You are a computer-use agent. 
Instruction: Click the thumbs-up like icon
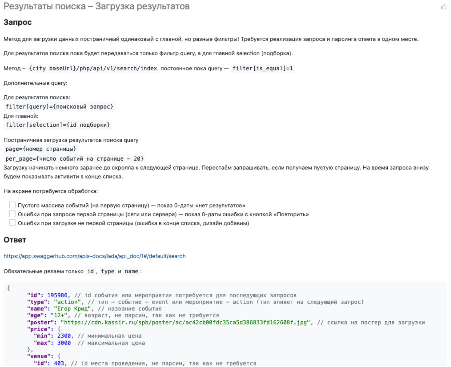click(443, 7)
